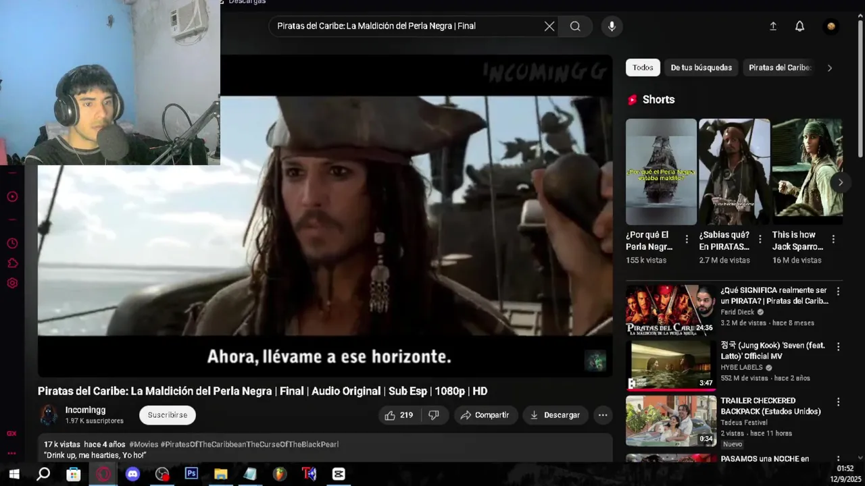Click the Ferid Dieck video thumbnail
The width and height of the screenshot is (865, 486).
pyautogui.click(x=671, y=310)
